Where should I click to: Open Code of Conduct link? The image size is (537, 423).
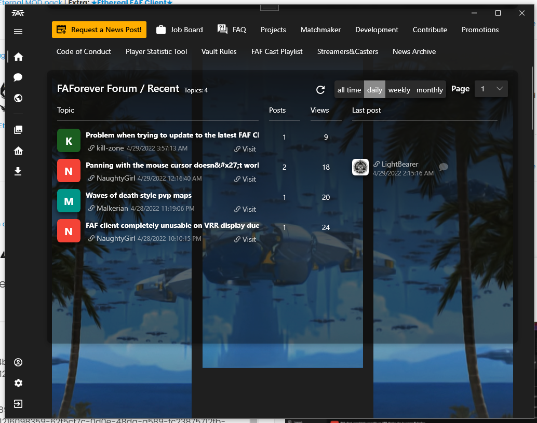[x=84, y=52]
